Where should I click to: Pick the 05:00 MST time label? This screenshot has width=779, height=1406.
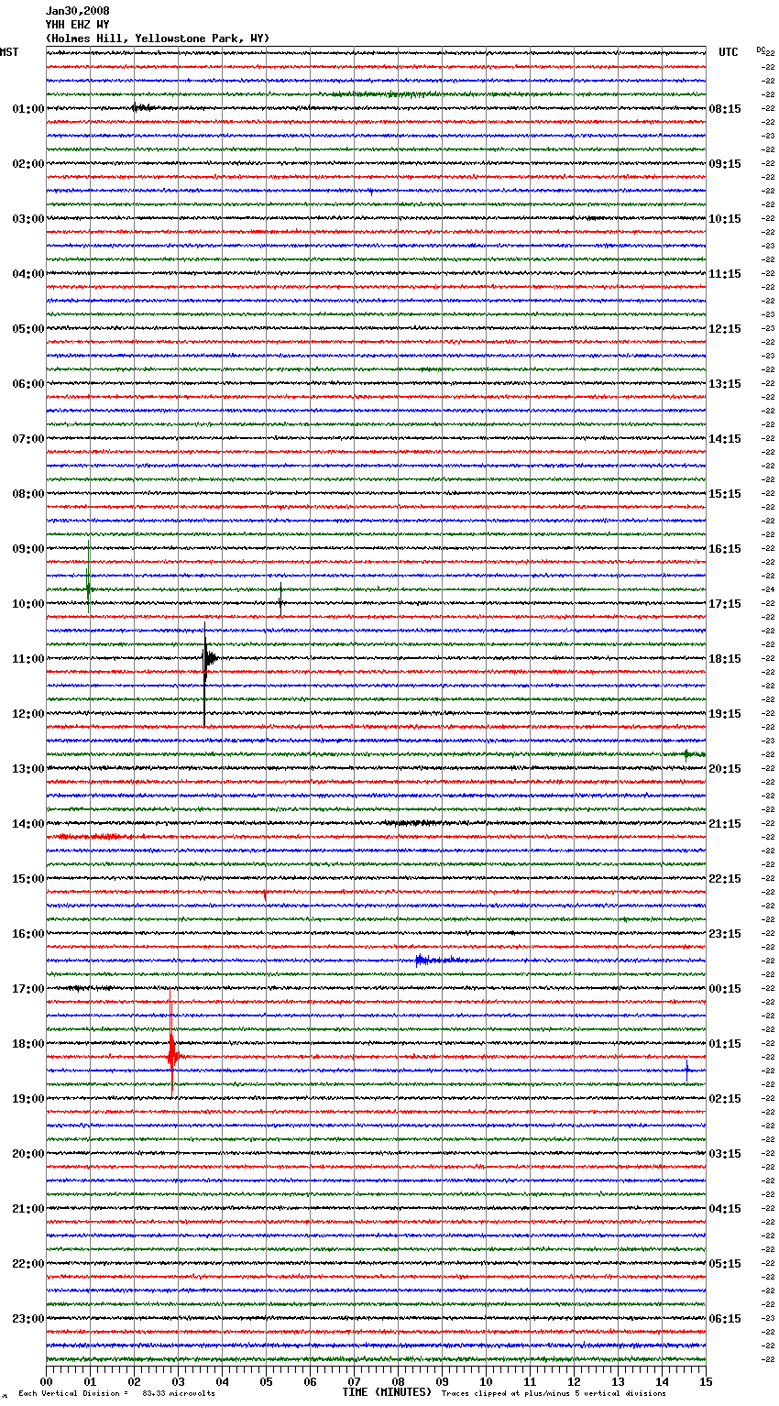click(28, 329)
